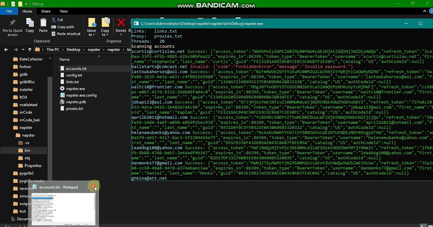Screen dimensions: 433x227
Task: Select the bin folder in the tree
Action: click(x=27, y=150)
